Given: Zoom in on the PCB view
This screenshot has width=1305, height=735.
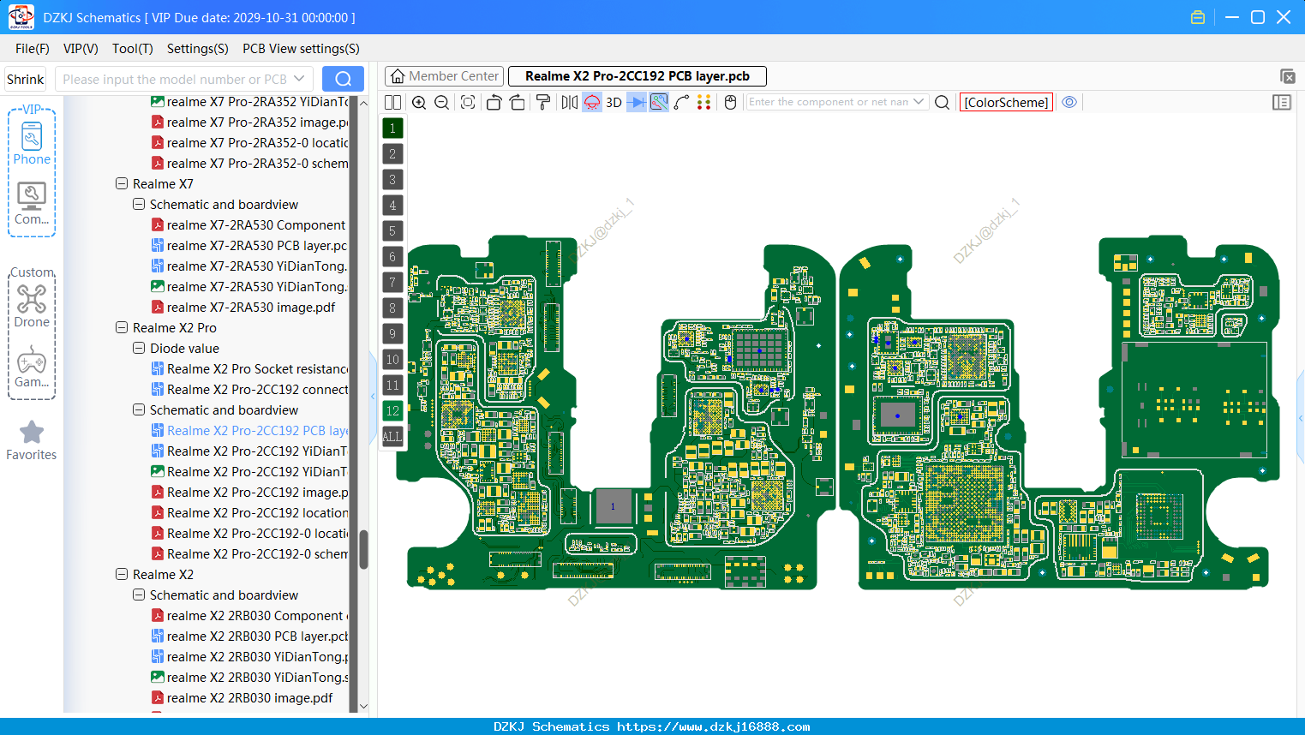Looking at the screenshot, I should coord(419,102).
